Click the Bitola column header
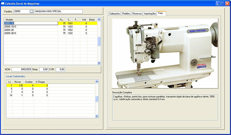Viewport: 231px width, 135px height. 92,20
